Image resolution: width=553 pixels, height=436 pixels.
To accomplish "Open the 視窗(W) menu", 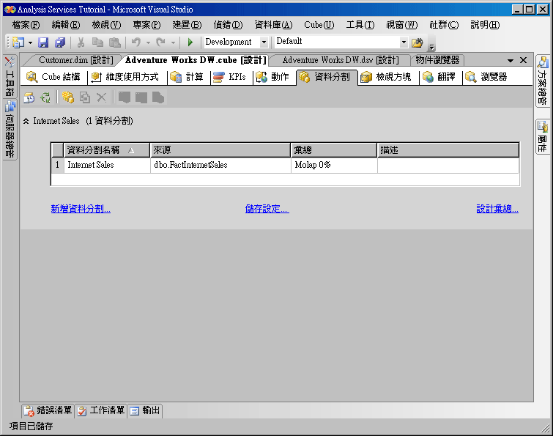I will [401, 25].
